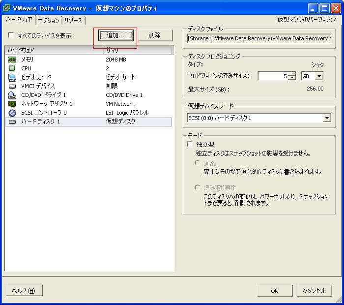Decrease provisioned size with down arrow
344x305 pixels.
(x=292, y=78)
